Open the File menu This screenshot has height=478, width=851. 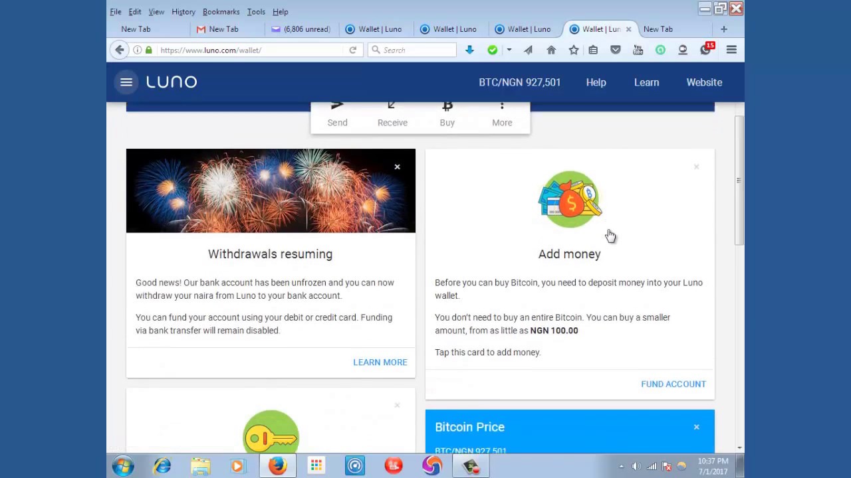tap(116, 12)
